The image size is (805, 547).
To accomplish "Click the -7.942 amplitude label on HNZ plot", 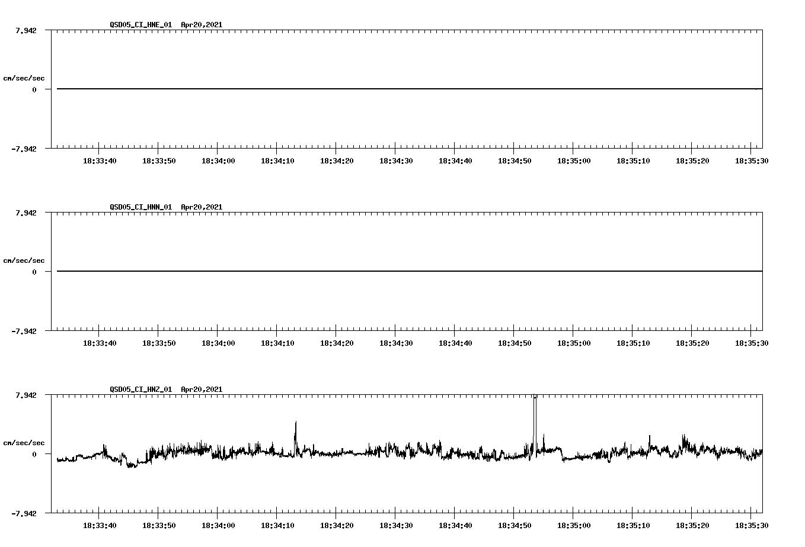I will pyautogui.click(x=24, y=514).
